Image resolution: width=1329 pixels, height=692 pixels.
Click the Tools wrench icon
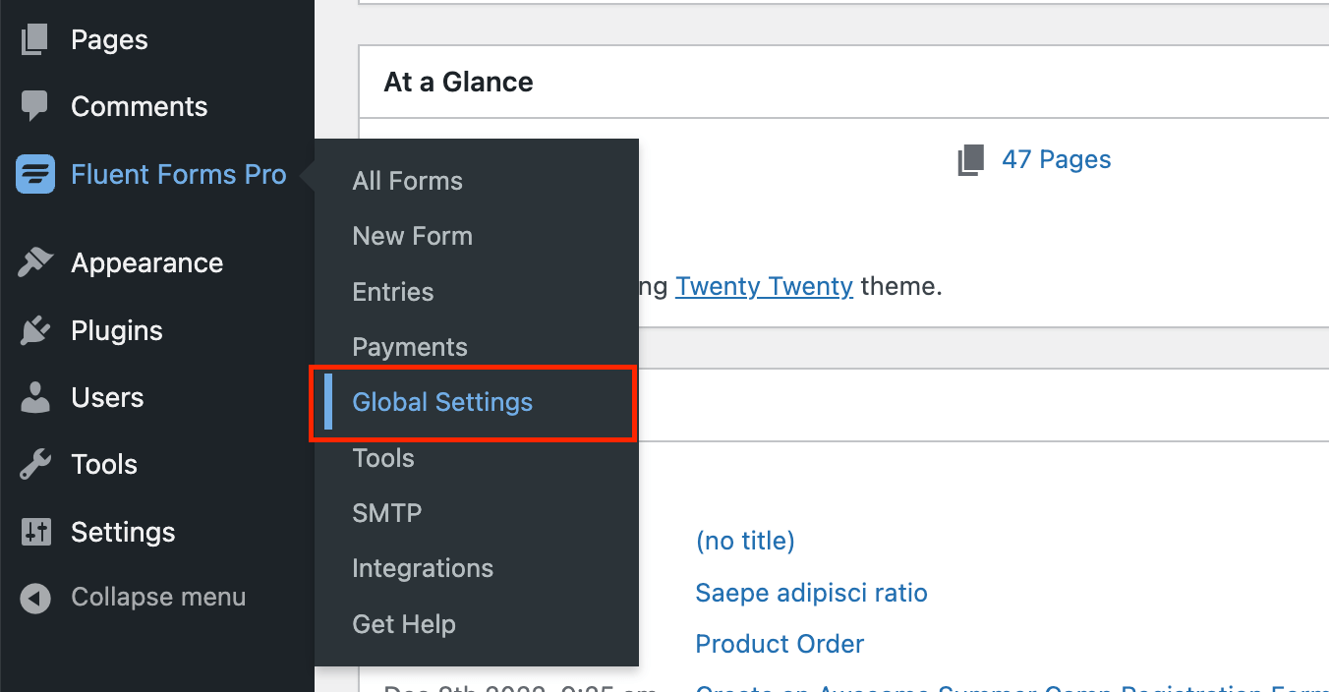click(x=35, y=465)
